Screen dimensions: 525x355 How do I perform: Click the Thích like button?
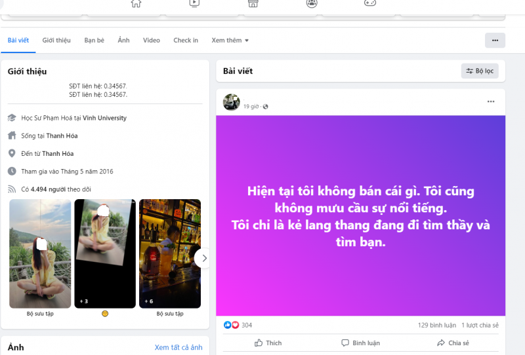268,343
